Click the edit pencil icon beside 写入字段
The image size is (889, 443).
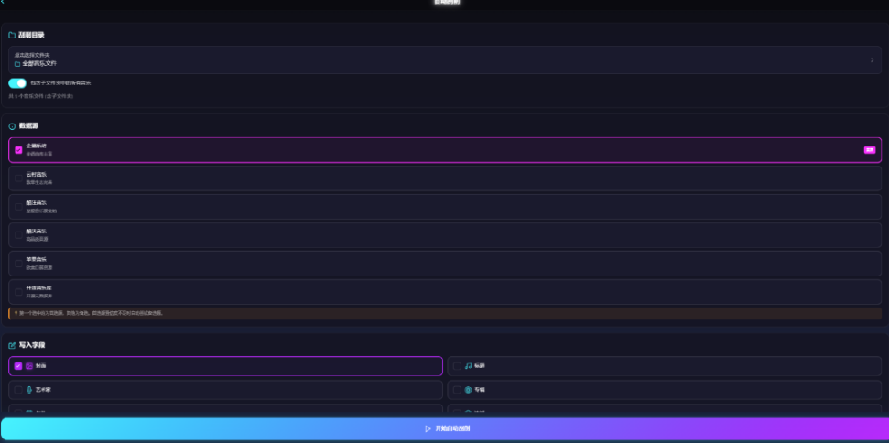click(12, 345)
